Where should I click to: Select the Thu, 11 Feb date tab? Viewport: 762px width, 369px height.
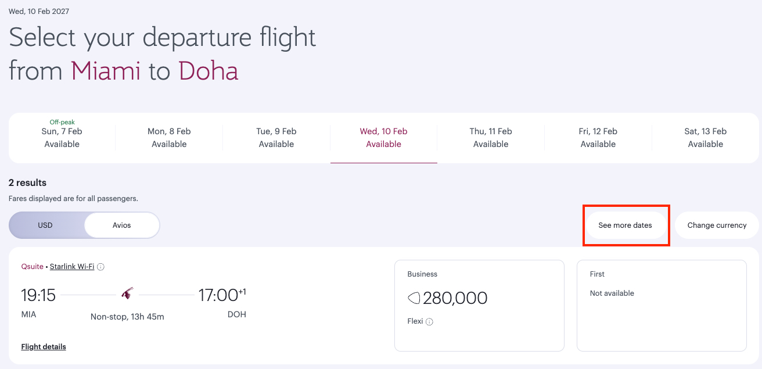pos(491,137)
